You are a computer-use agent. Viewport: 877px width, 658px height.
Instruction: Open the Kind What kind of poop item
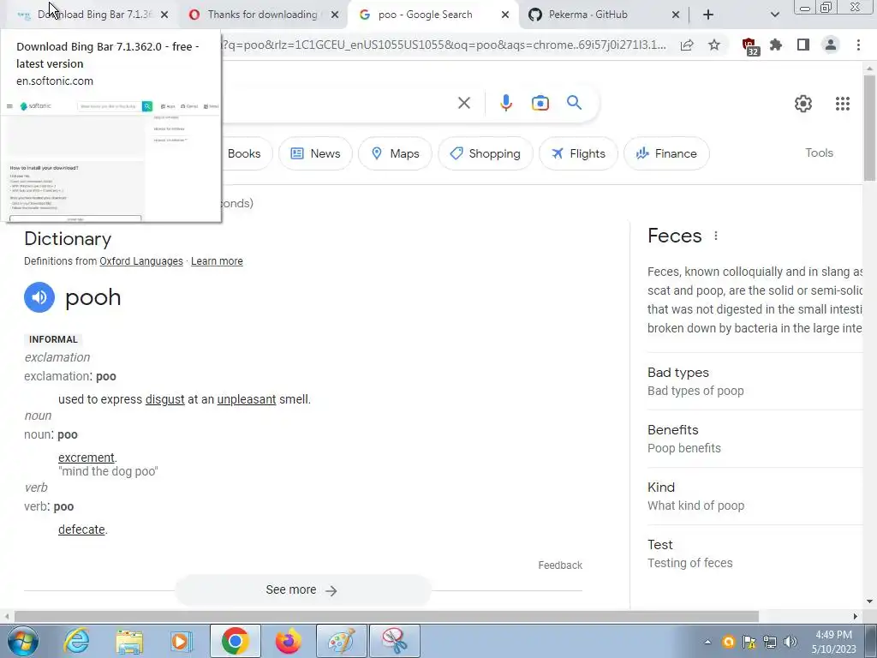755,496
